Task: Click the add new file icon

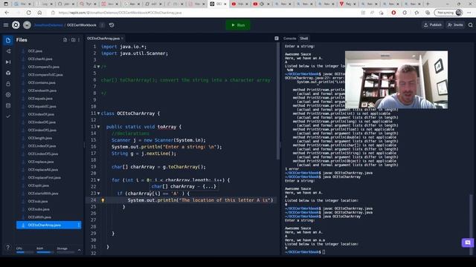Action: click(x=65, y=40)
